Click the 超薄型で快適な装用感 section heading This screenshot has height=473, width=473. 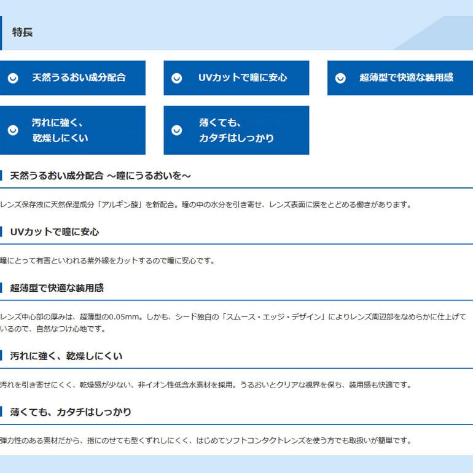coord(57,288)
